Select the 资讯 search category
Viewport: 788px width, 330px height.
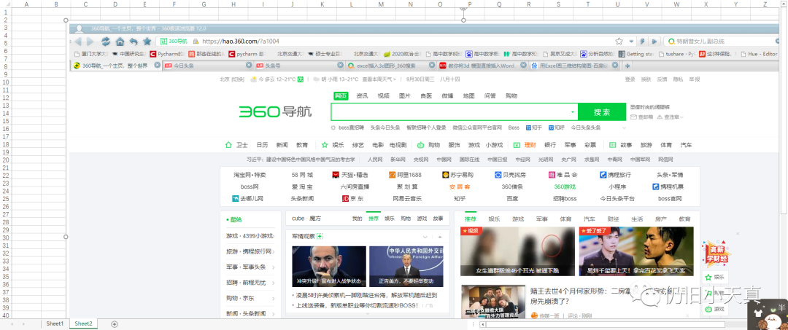363,95
